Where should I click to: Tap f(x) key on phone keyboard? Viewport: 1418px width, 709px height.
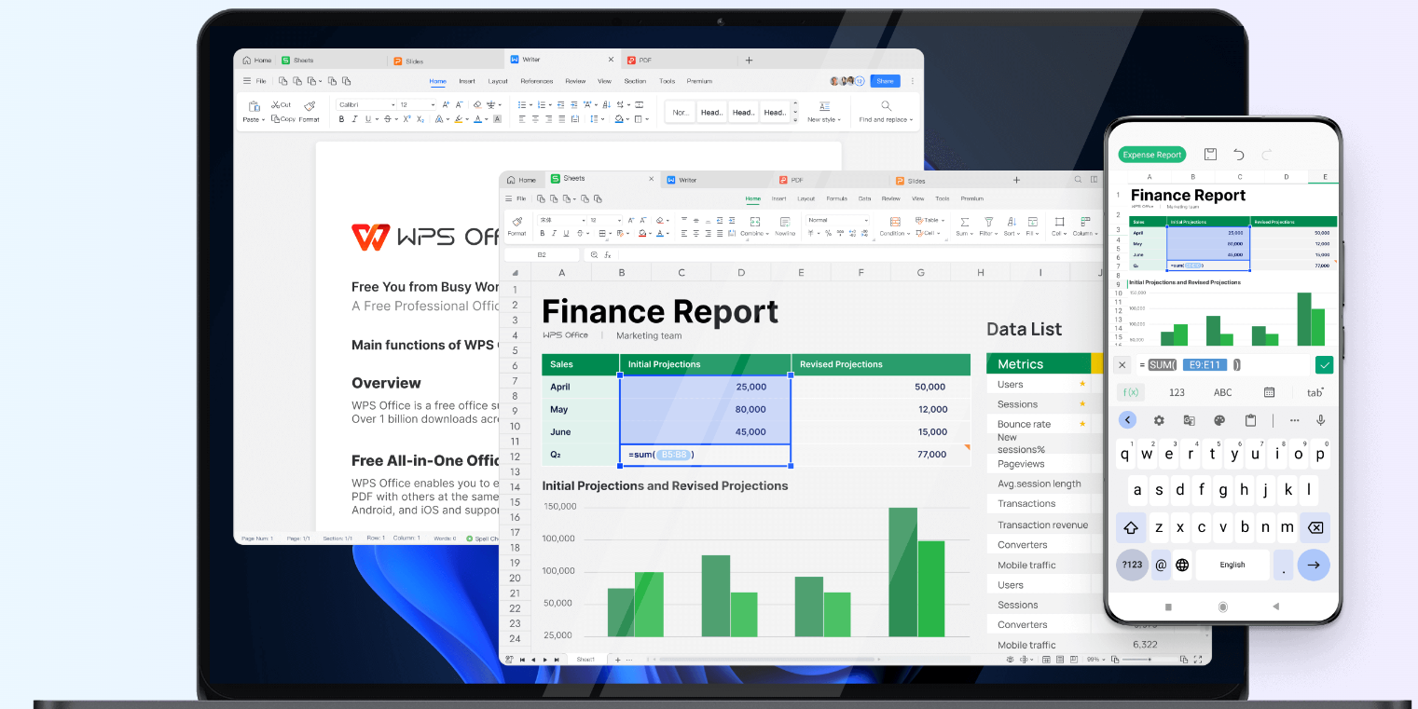(1131, 392)
